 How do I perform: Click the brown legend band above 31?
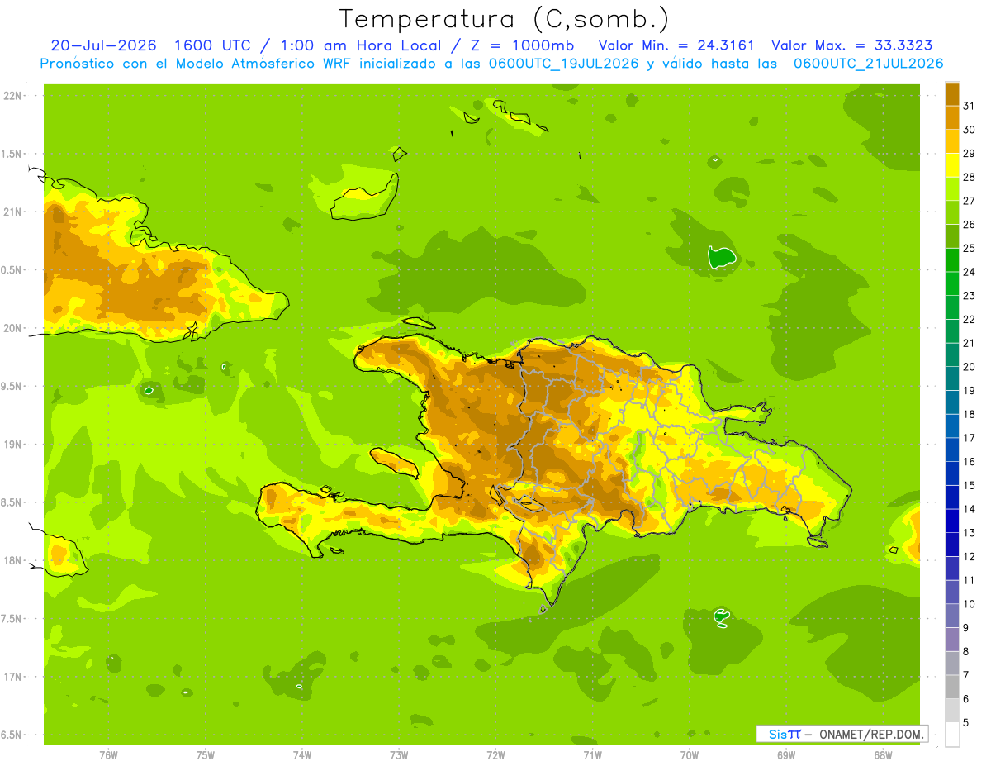[x=952, y=94]
